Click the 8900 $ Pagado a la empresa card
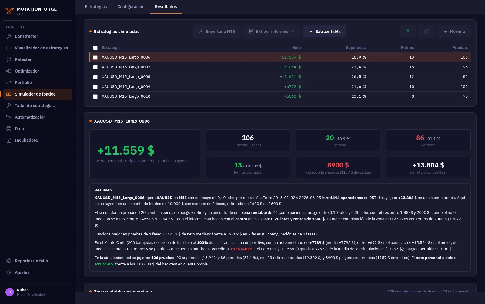This screenshot has width=485, height=304. tap(338, 167)
